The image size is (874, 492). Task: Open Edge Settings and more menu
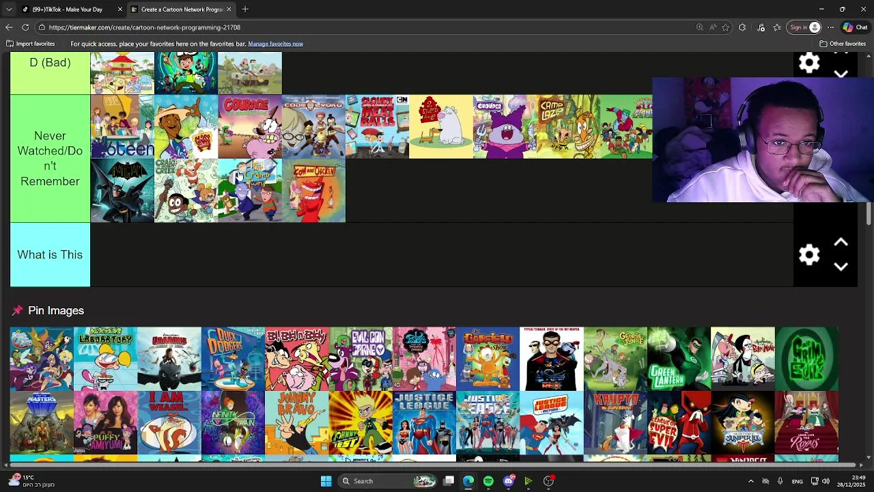[830, 27]
